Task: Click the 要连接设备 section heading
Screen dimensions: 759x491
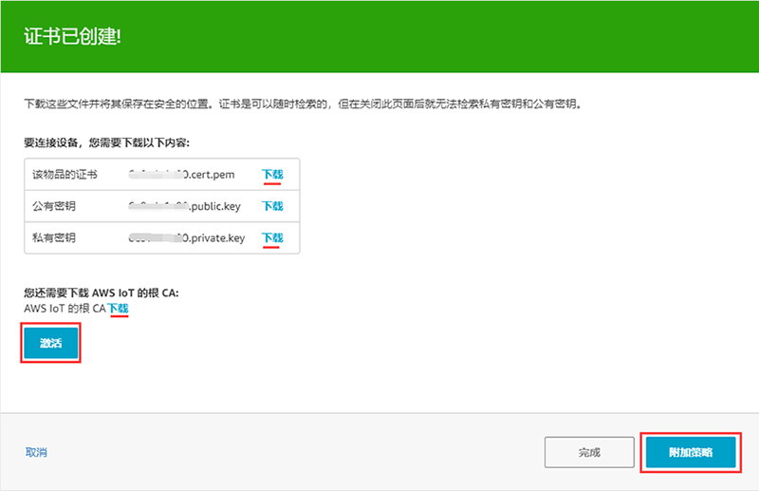Action: point(106,142)
